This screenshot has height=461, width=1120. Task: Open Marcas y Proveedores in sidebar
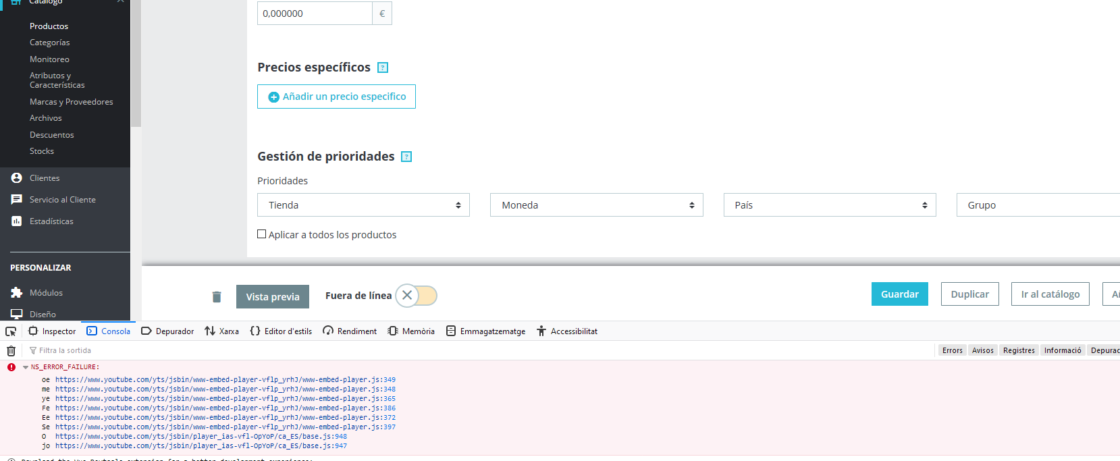click(x=72, y=102)
